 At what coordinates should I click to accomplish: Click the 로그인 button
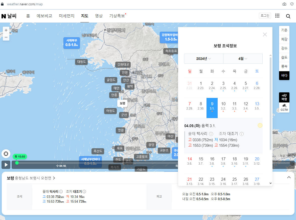tap(265, 16)
